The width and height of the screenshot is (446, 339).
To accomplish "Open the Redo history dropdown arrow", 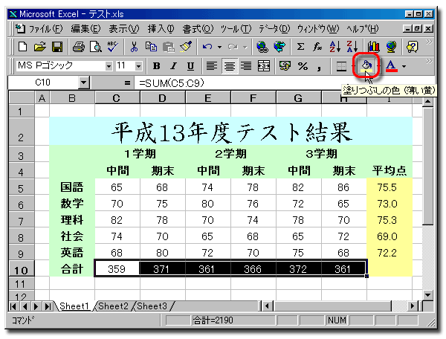I will 245,47.
